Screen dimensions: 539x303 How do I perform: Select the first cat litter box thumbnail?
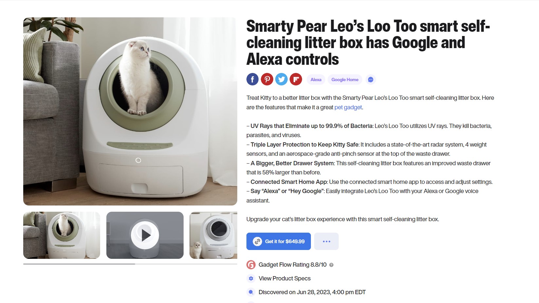tap(62, 235)
